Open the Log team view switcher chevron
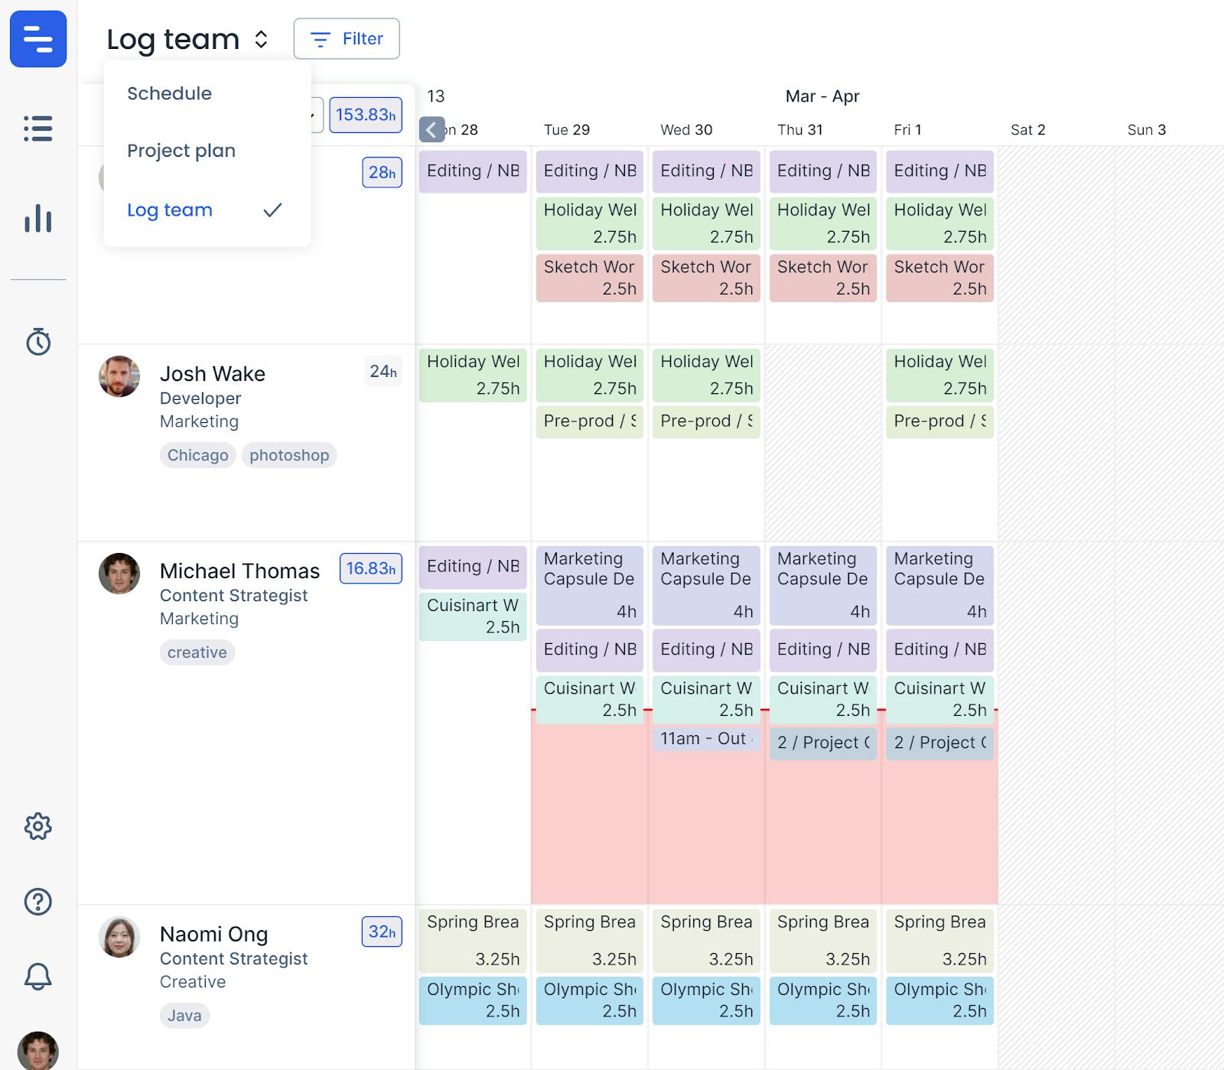Viewport: 1224px width, 1070px height. coord(261,38)
